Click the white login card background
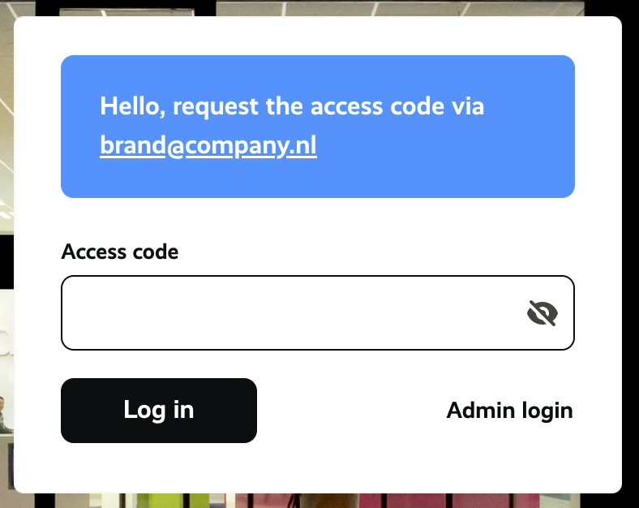The height and width of the screenshot is (508, 639). [318, 469]
